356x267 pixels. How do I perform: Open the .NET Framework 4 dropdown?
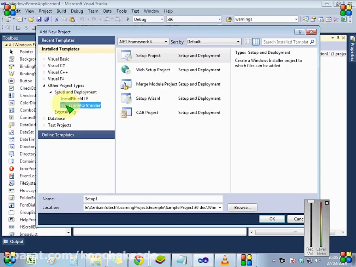tap(165, 42)
